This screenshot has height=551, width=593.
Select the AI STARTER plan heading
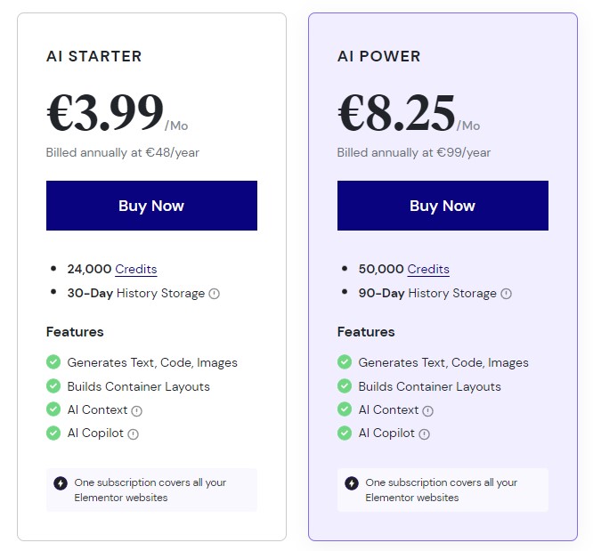tap(93, 56)
